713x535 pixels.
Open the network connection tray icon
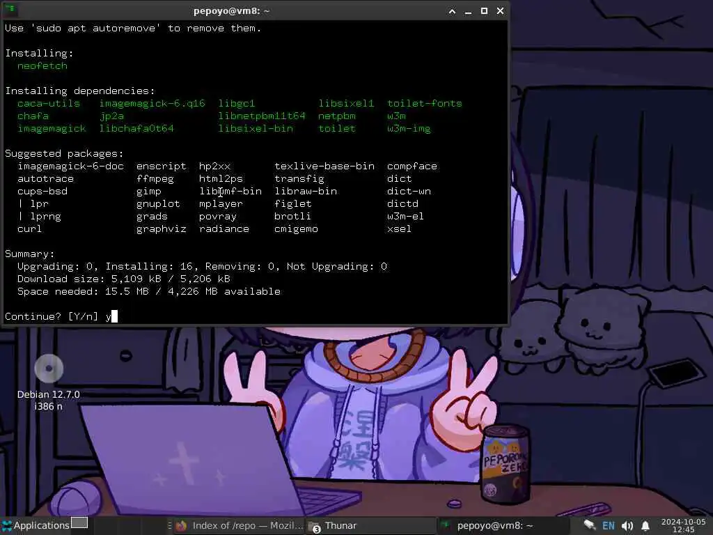[x=590, y=525]
